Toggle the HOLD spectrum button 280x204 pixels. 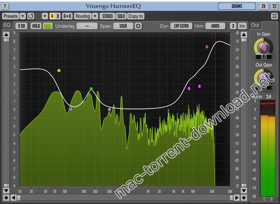[x=36, y=26]
